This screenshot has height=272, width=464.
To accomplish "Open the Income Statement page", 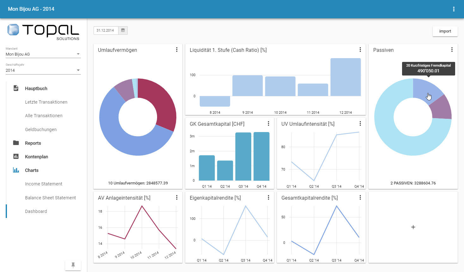I will [44, 184].
